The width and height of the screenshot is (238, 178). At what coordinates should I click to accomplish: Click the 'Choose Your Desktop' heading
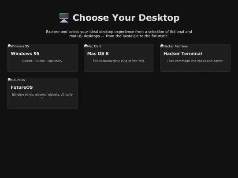click(119, 18)
